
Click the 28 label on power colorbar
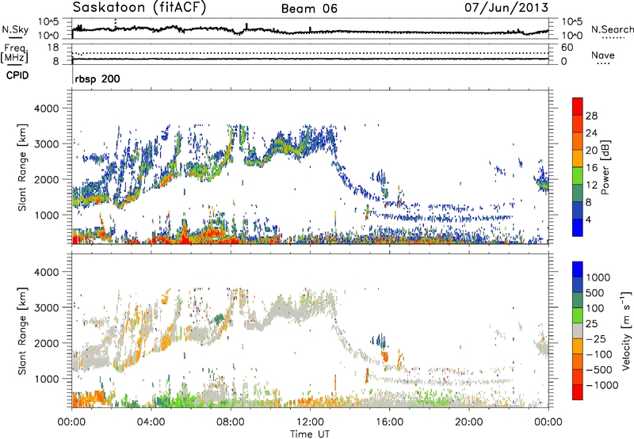click(591, 116)
